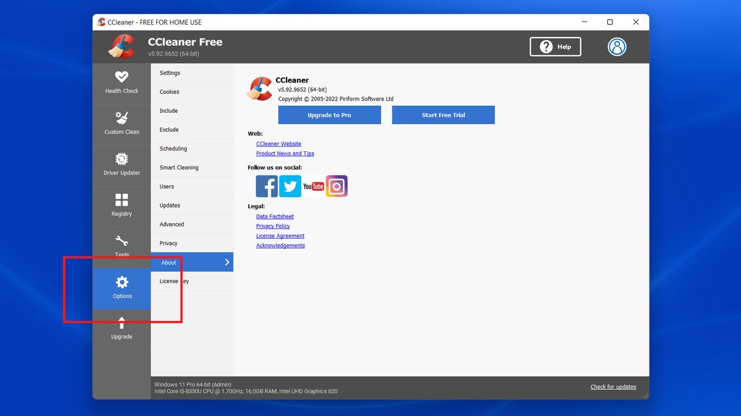This screenshot has height=416, width=741.
Task: Open CCleaner's Twitter profile
Action: click(289, 186)
